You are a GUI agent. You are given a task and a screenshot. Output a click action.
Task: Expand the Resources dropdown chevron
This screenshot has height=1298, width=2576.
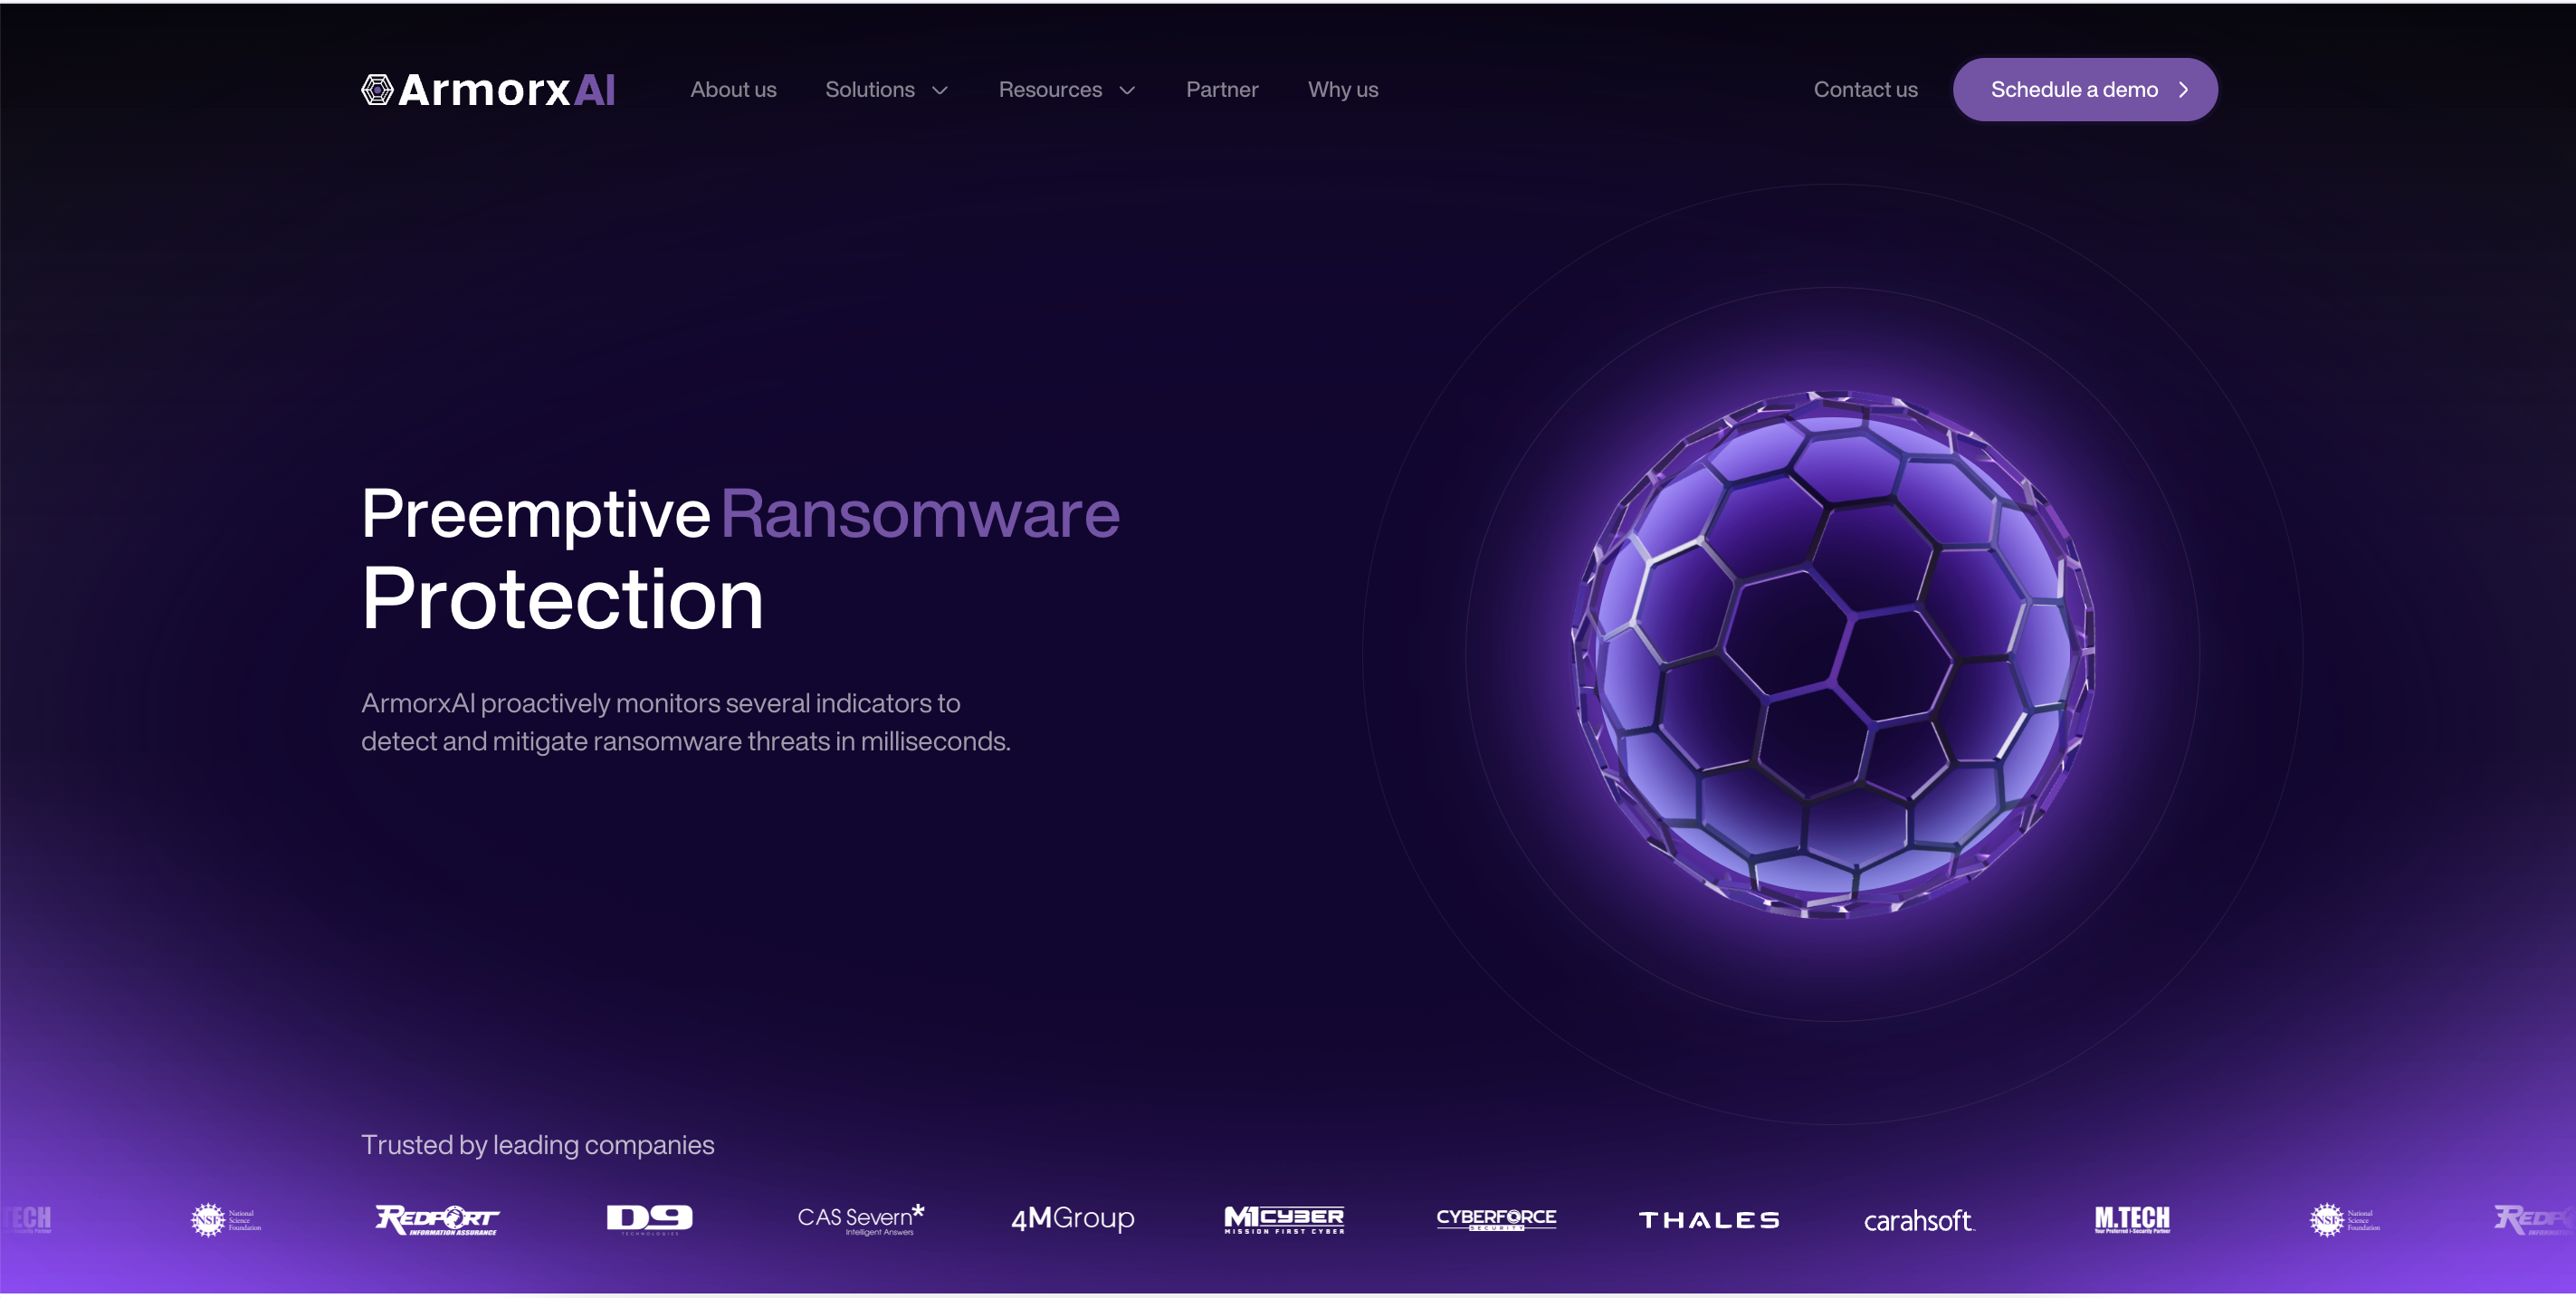[x=1127, y=91]
